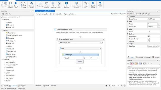Open UI Explorer
Image resolution: width=161 pixels, height=90 pixels.
(66, 5)
